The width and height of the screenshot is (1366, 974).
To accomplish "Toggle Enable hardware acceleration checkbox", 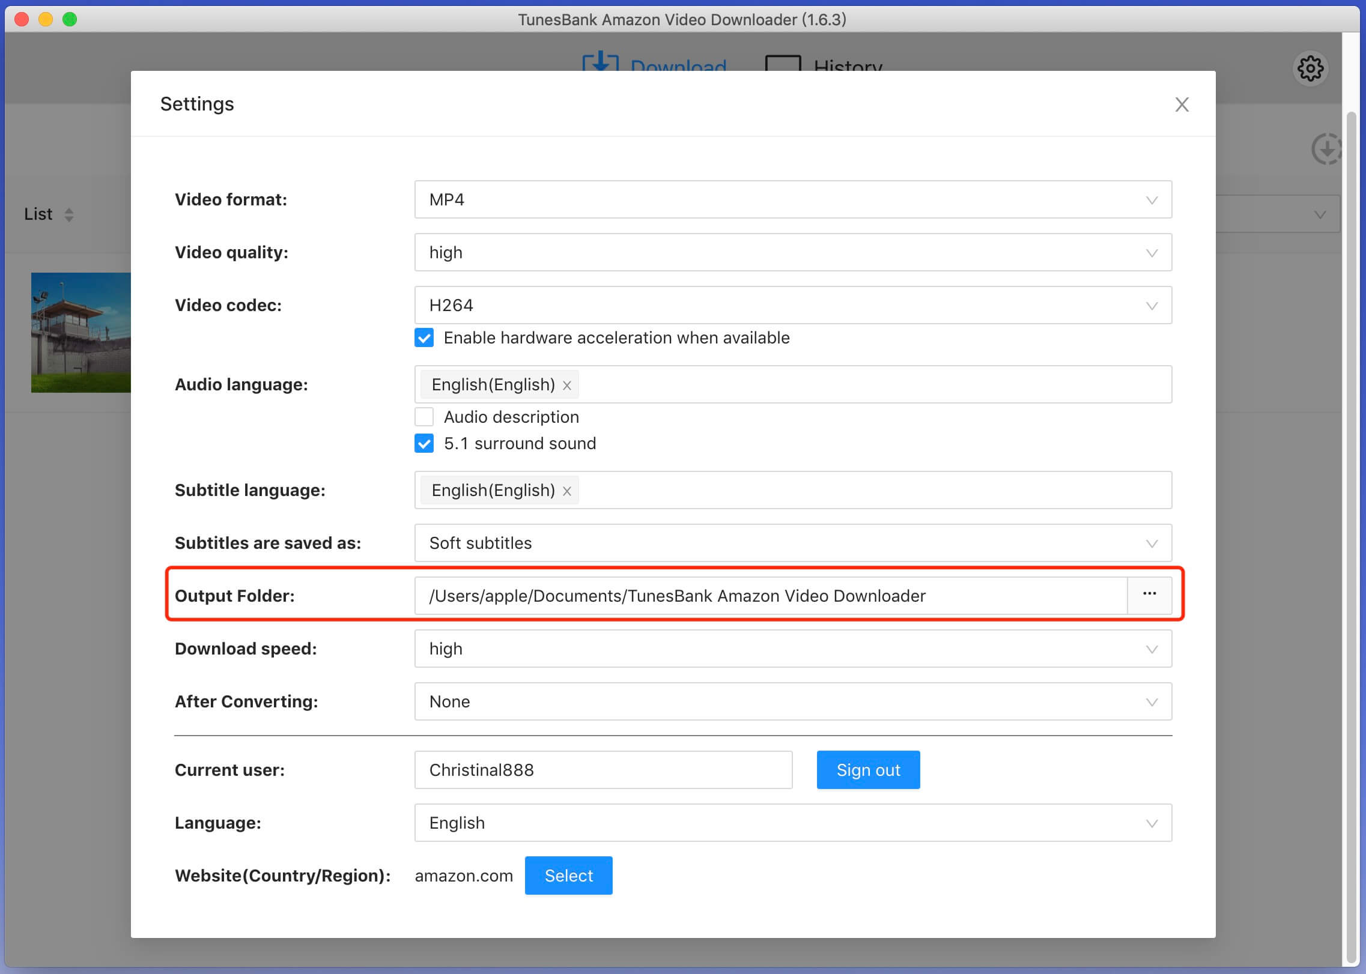I will (x=424, y=337).
